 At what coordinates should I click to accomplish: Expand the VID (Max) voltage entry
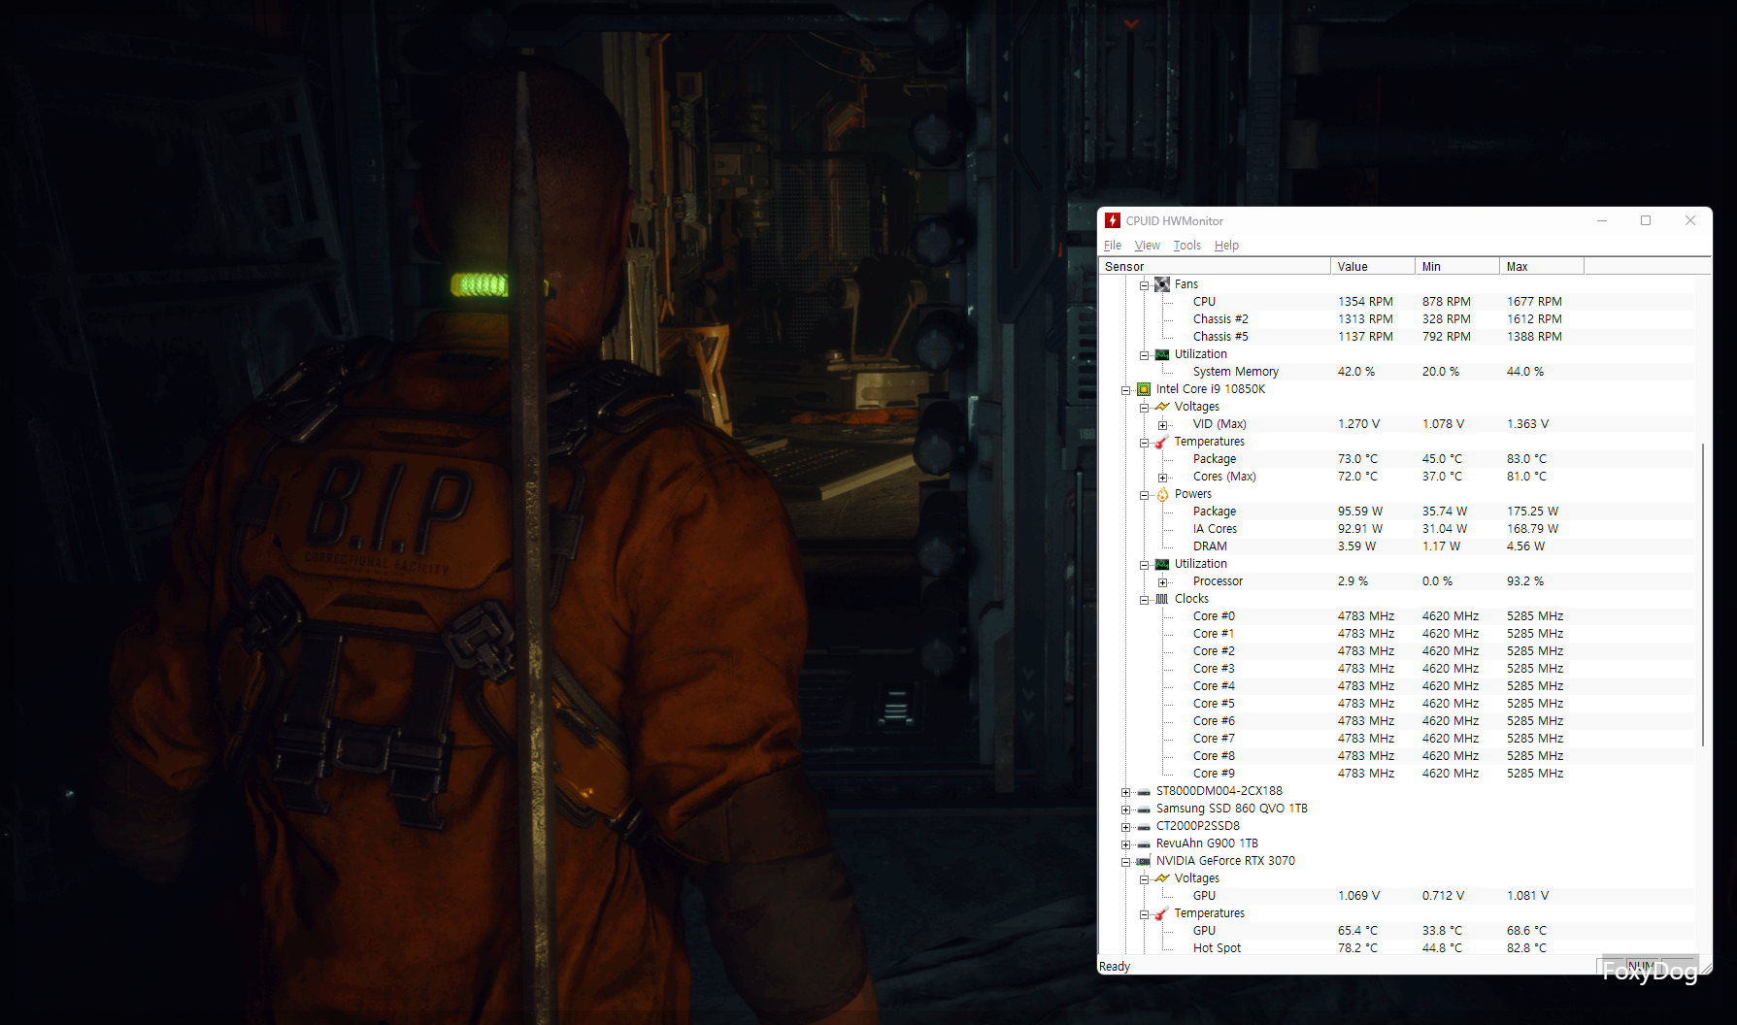tap(1163, 425)
